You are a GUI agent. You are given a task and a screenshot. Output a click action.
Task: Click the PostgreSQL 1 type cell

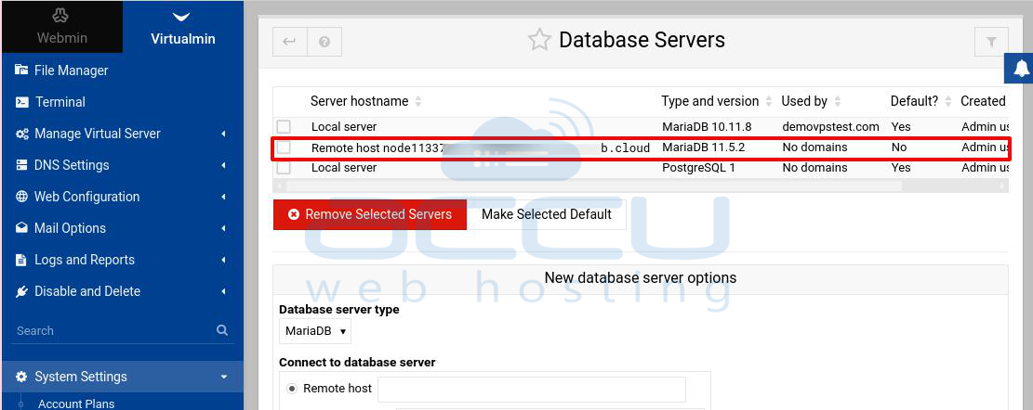698,168
